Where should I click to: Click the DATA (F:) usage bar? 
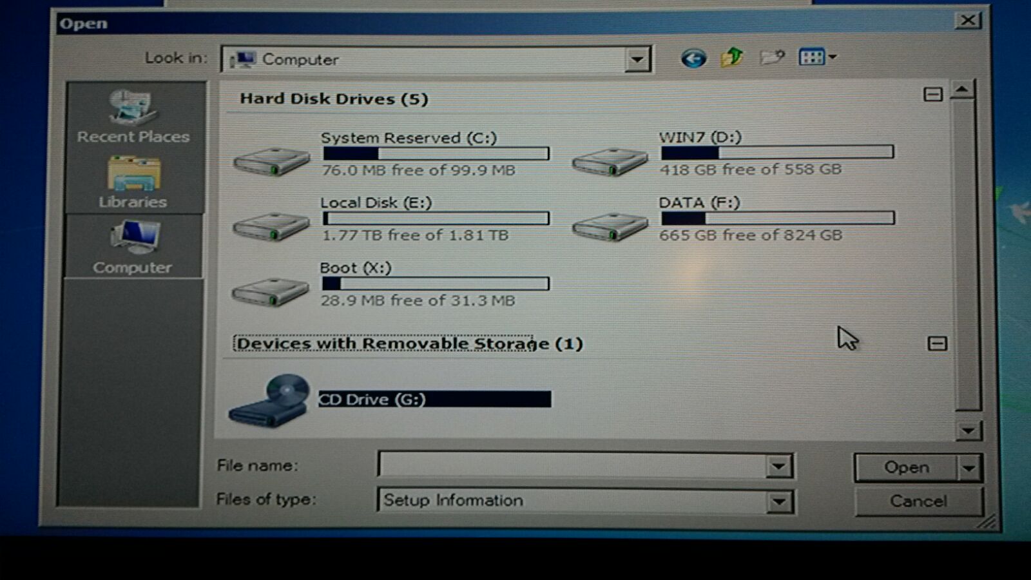click(778, 218)
